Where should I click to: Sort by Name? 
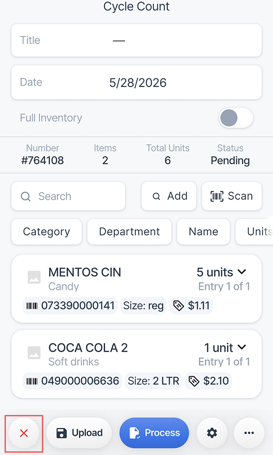click(203, 232)
